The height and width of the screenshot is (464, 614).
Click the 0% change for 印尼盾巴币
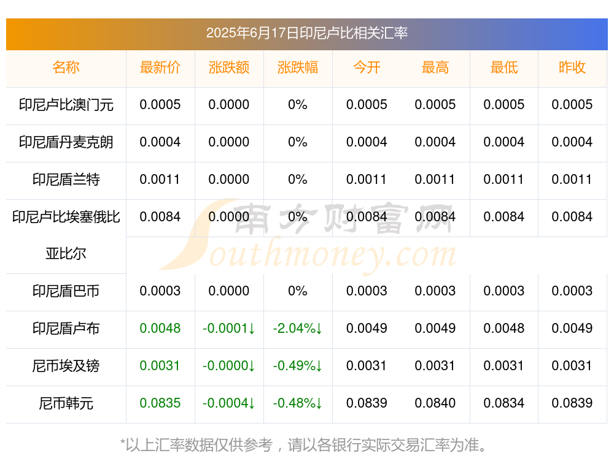(298, 291)
